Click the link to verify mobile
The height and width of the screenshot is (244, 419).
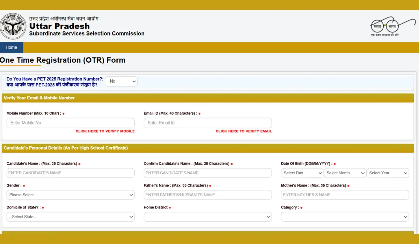(105, 131)
